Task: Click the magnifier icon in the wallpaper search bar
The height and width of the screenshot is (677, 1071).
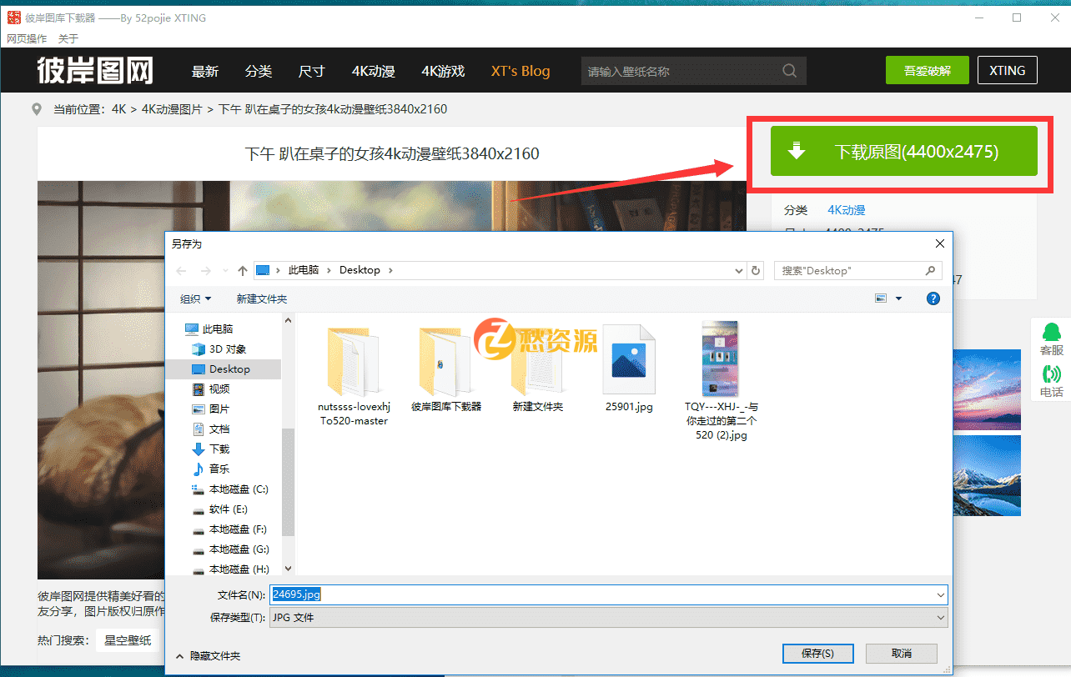Action: click(x=788, y=71)
